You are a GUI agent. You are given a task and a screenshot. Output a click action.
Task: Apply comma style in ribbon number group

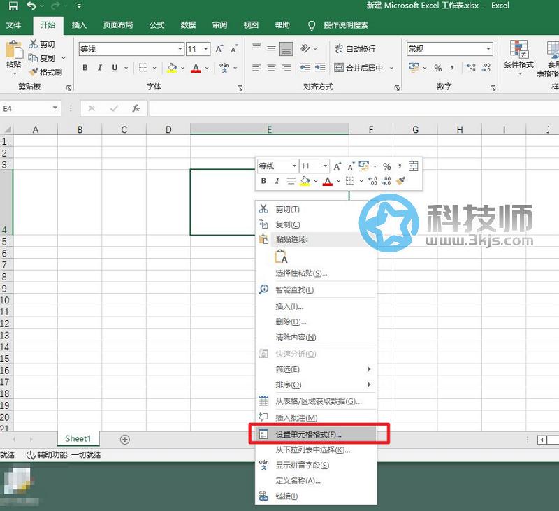[452, 67]
